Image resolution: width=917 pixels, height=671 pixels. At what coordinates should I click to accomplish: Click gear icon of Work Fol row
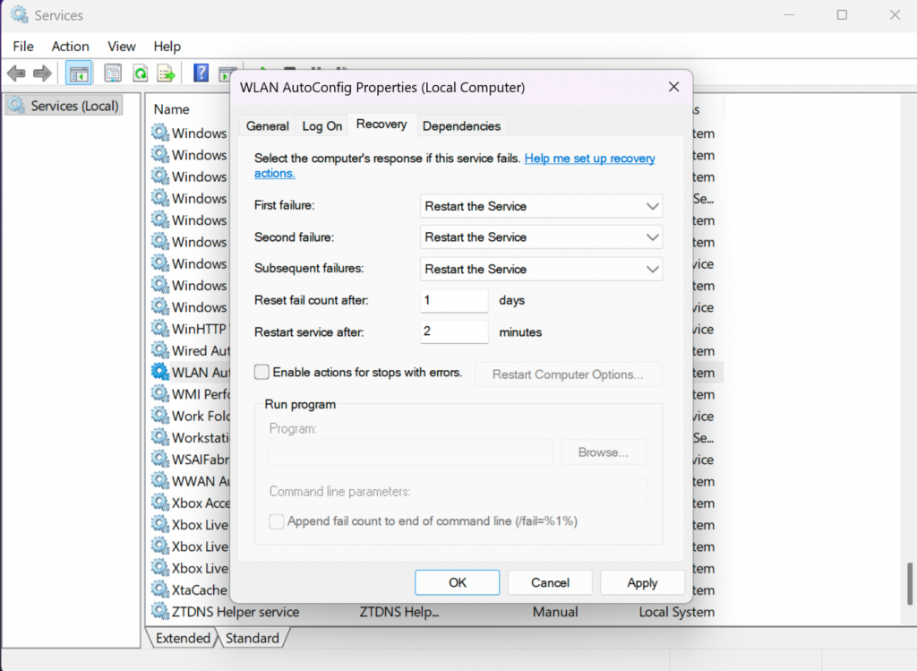159,416
